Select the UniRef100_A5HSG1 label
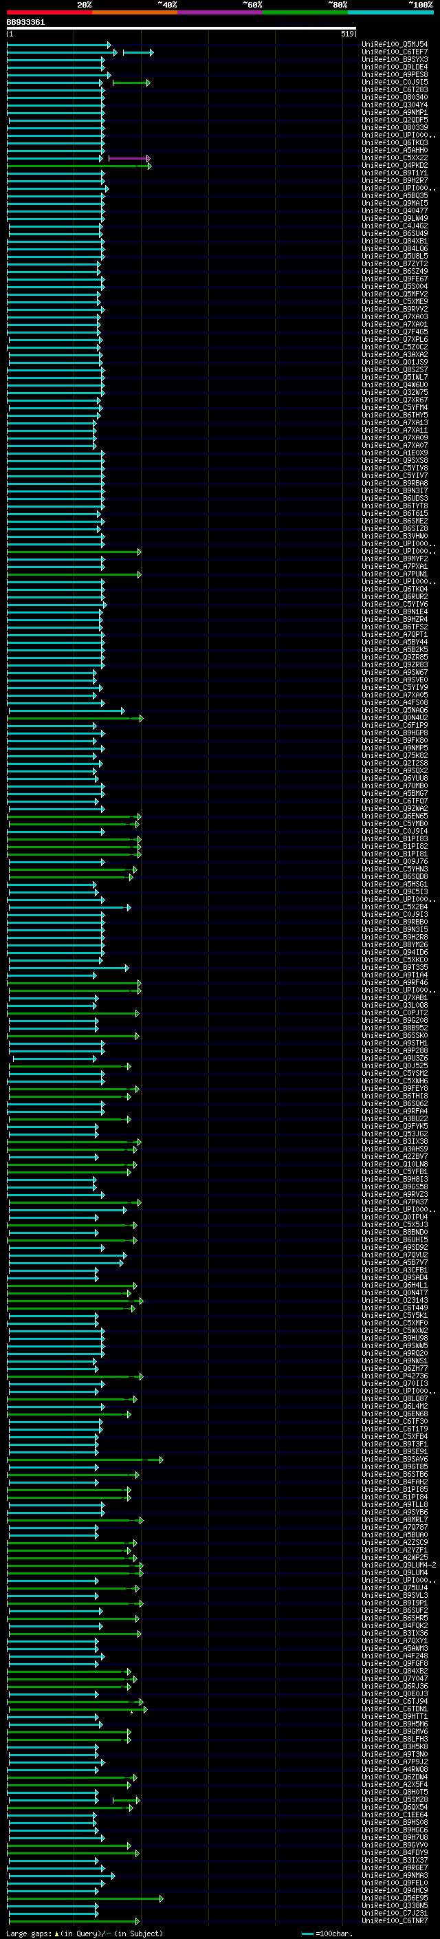Viewport: 440px width, 1939px height. pyautogui.click(x=395, y=885)
